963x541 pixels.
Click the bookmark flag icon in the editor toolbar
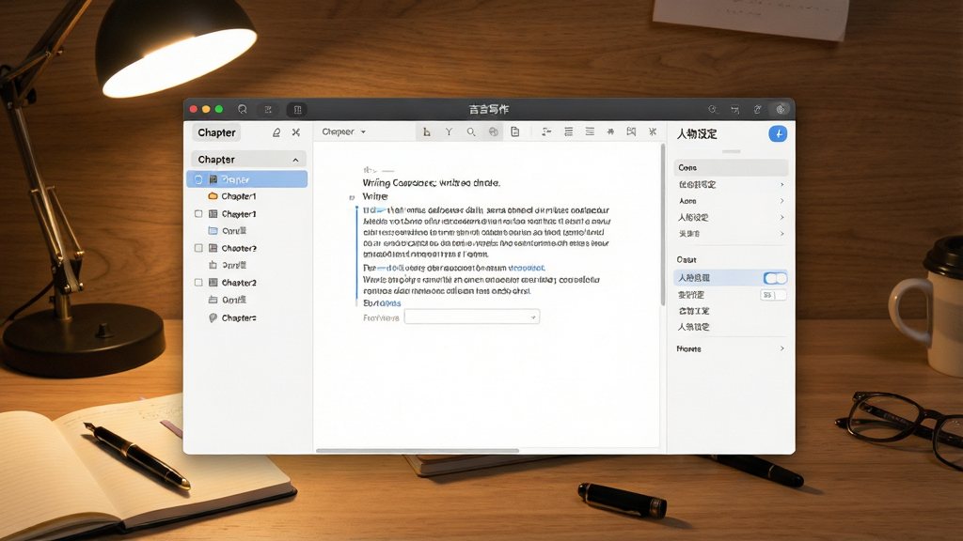click(x=631, y=131)
